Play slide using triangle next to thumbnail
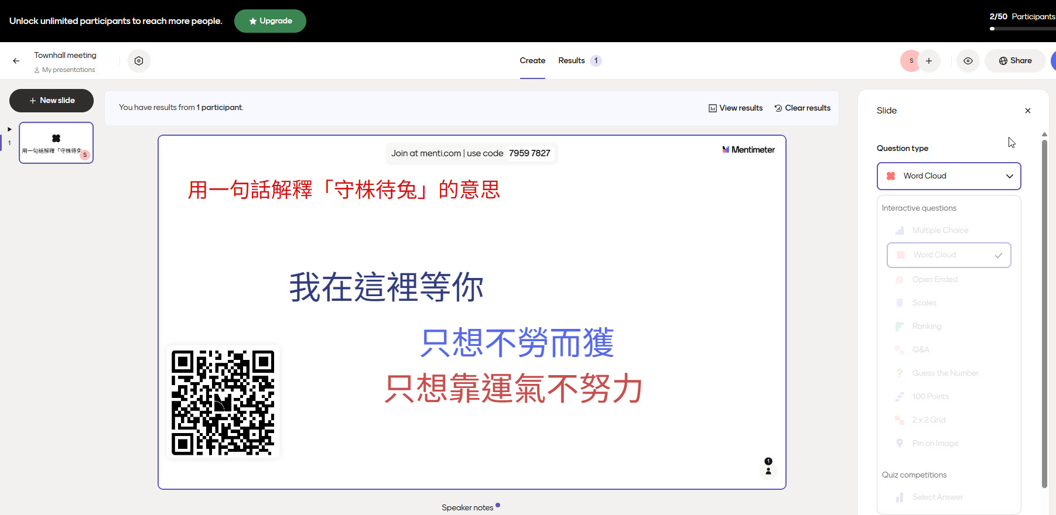1056x515 pixels. 9,129
